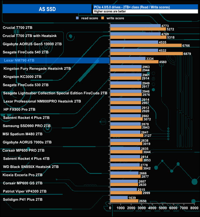
Task: Select 'Gigabyte AORUS 7000s 2TB' label
Action: [x=27, y=142]
